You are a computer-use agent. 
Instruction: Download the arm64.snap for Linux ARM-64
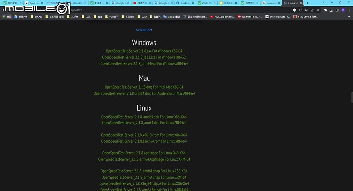[144, 177]
